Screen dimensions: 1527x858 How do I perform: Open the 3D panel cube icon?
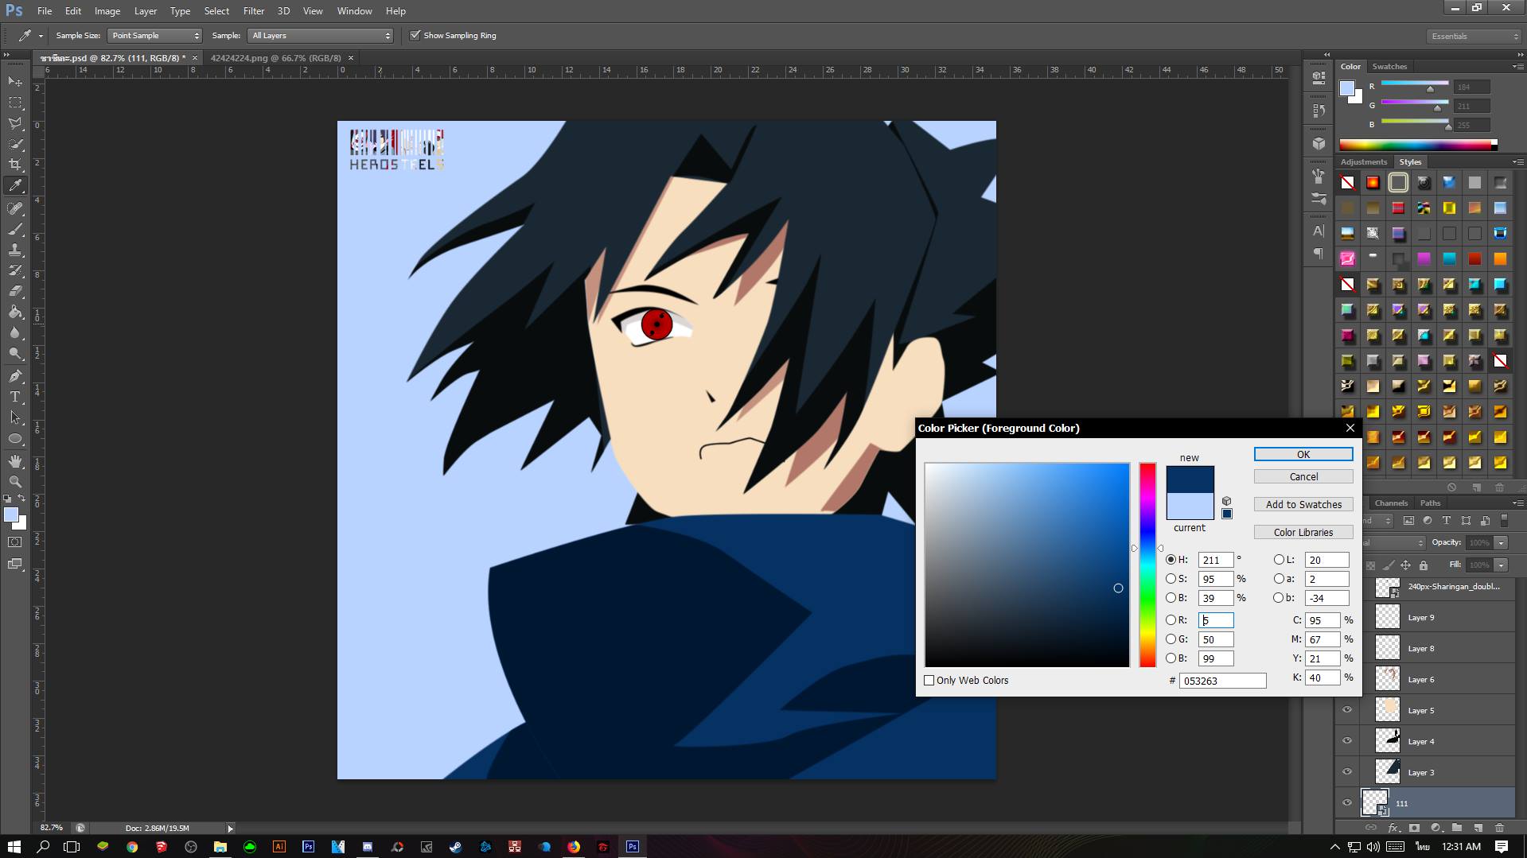tap(1319, 143)
